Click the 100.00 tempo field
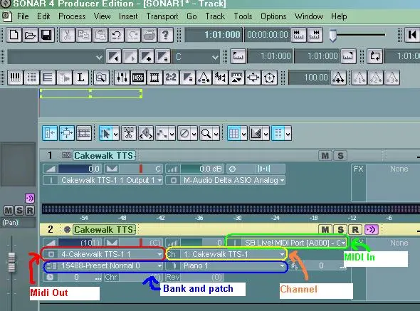Image resolution: width=420 pixels, height=311 pixels. click(x=309, y=78)
